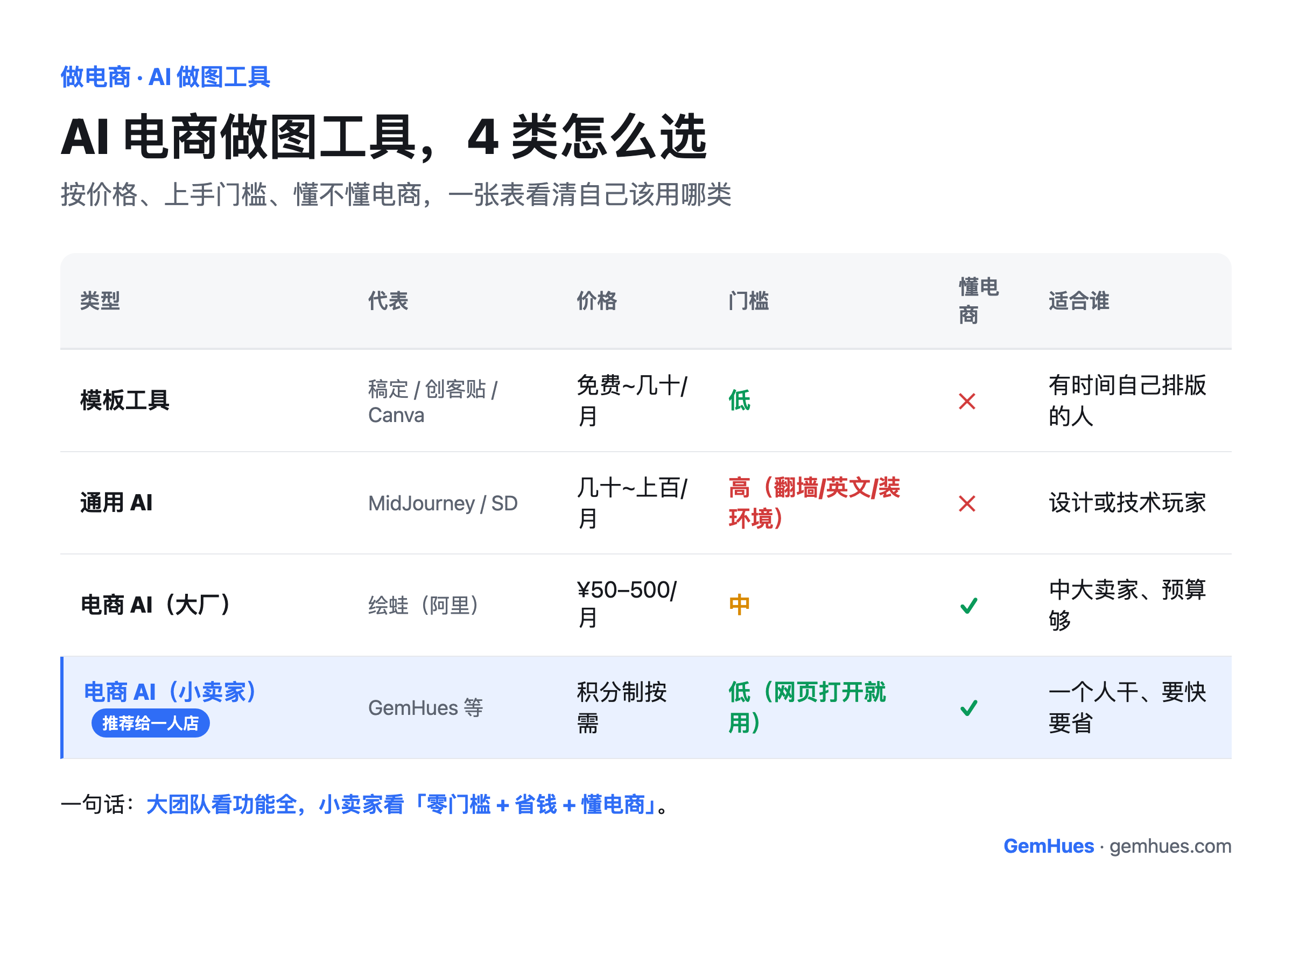
Task: Click the red cross in 通用 AI row
Action: click(x=967, y=503)
